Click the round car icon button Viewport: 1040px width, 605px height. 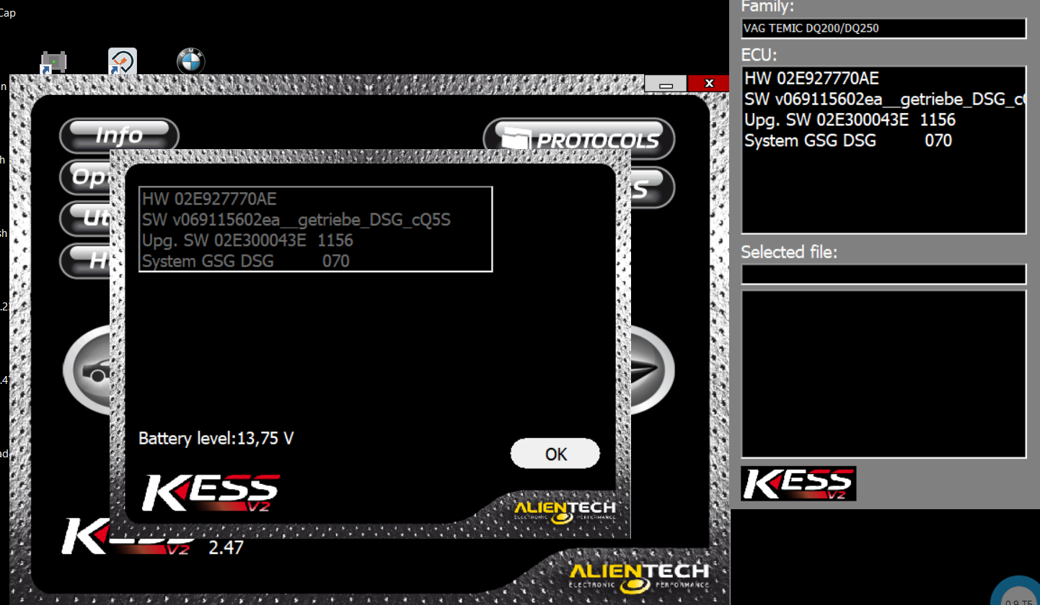(87, 371)
